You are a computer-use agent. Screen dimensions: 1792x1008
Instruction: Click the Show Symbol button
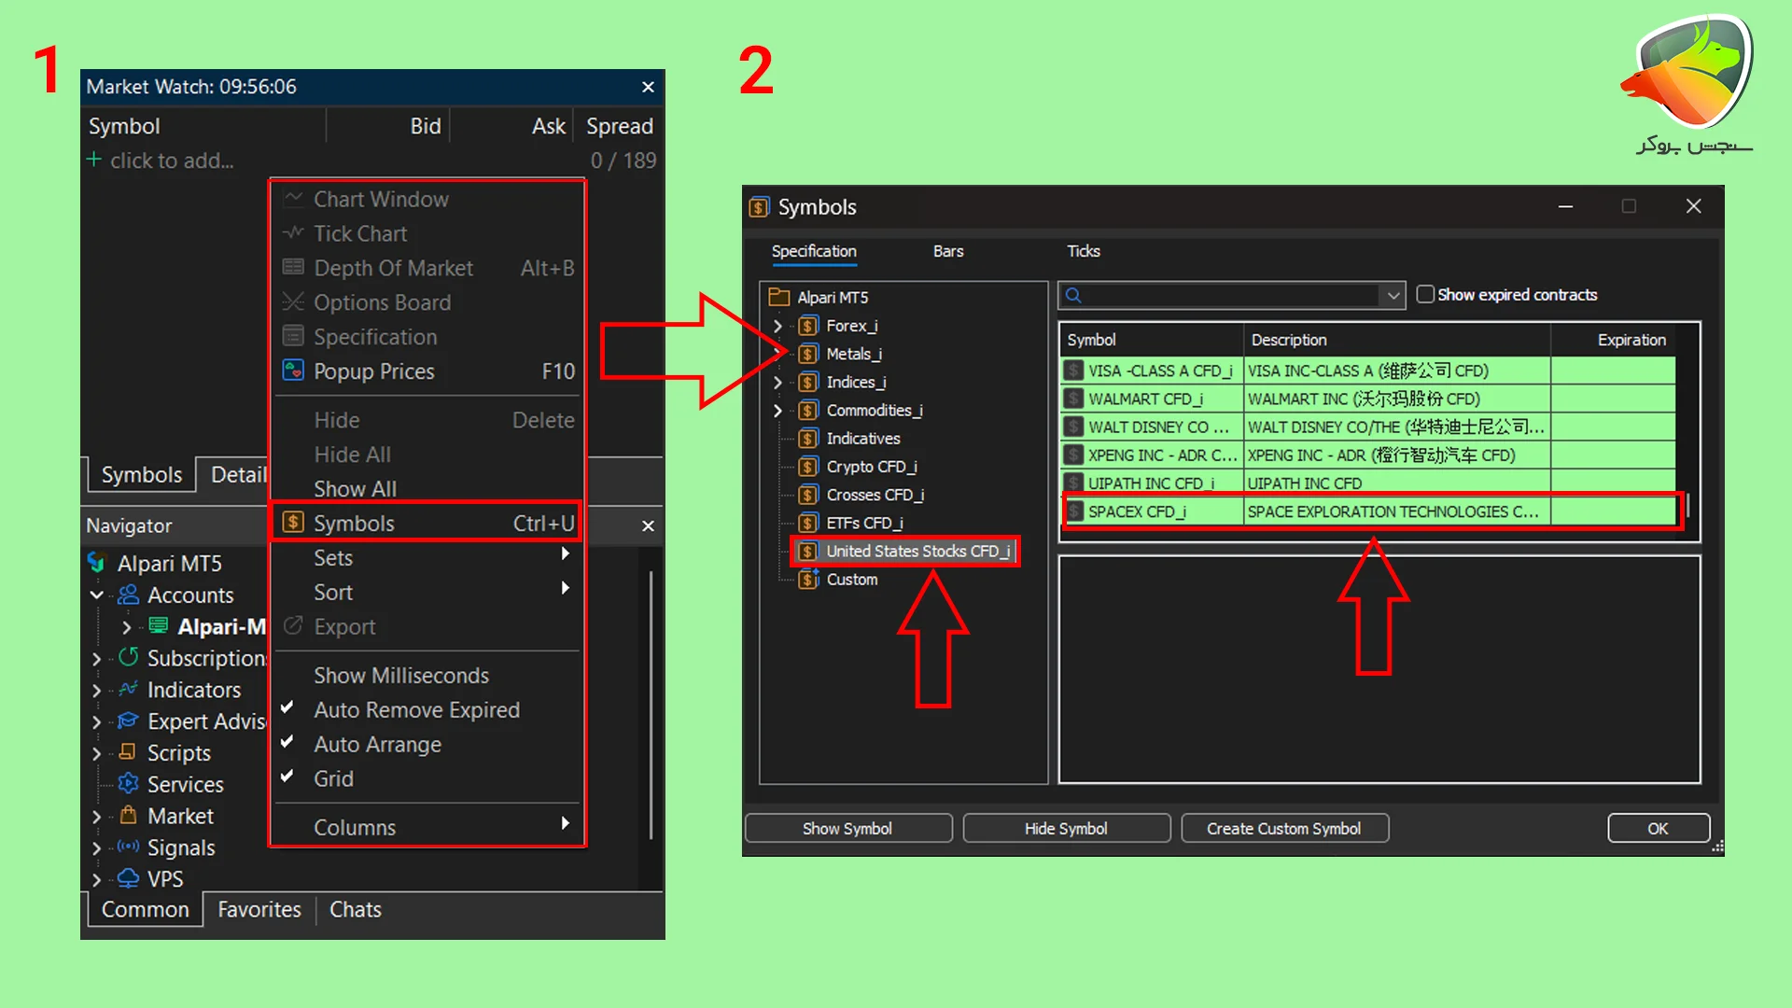tap(848, 828)
